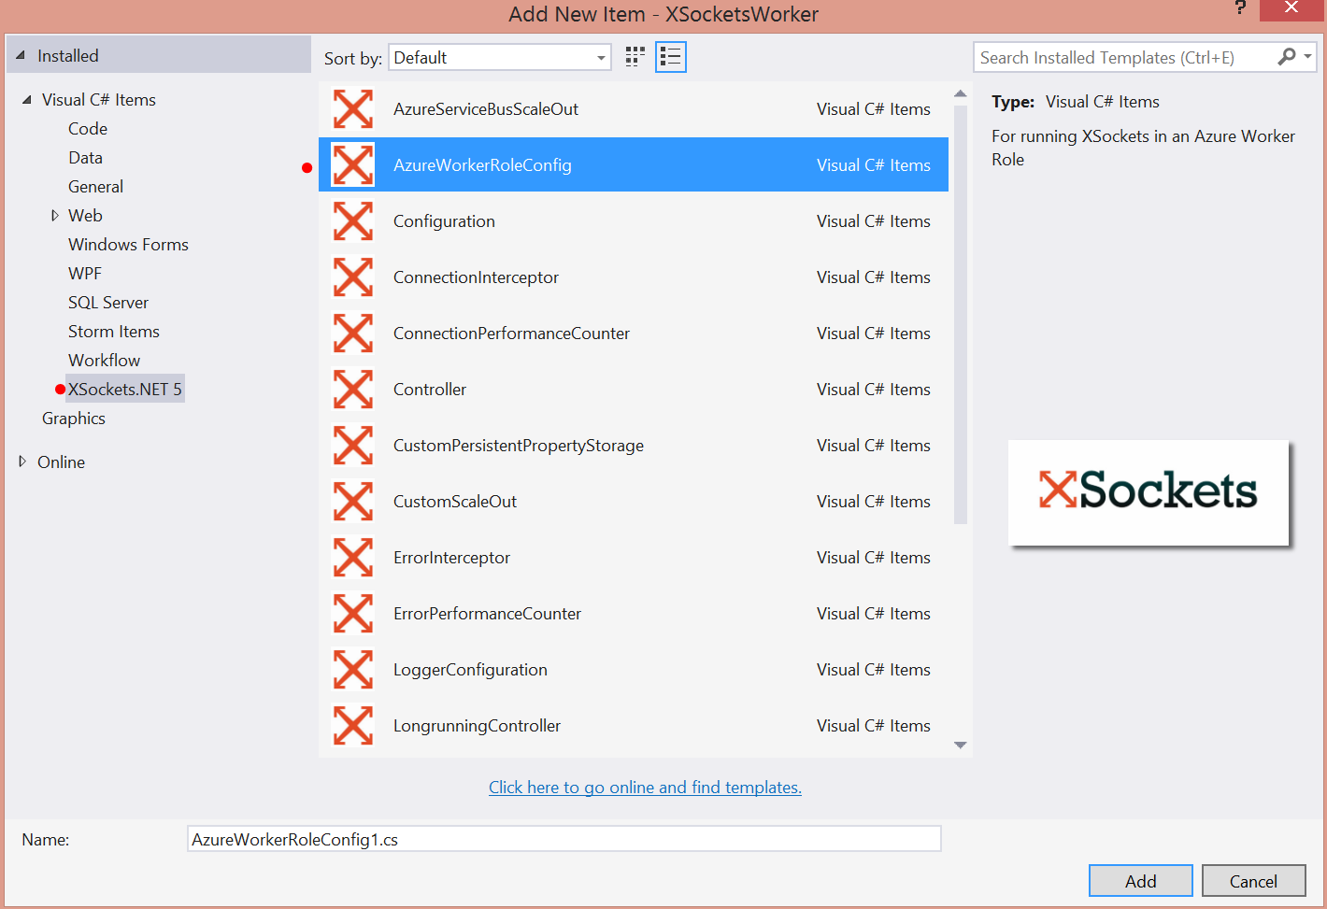Open the Sort by Default dropdown

[500, 57]
